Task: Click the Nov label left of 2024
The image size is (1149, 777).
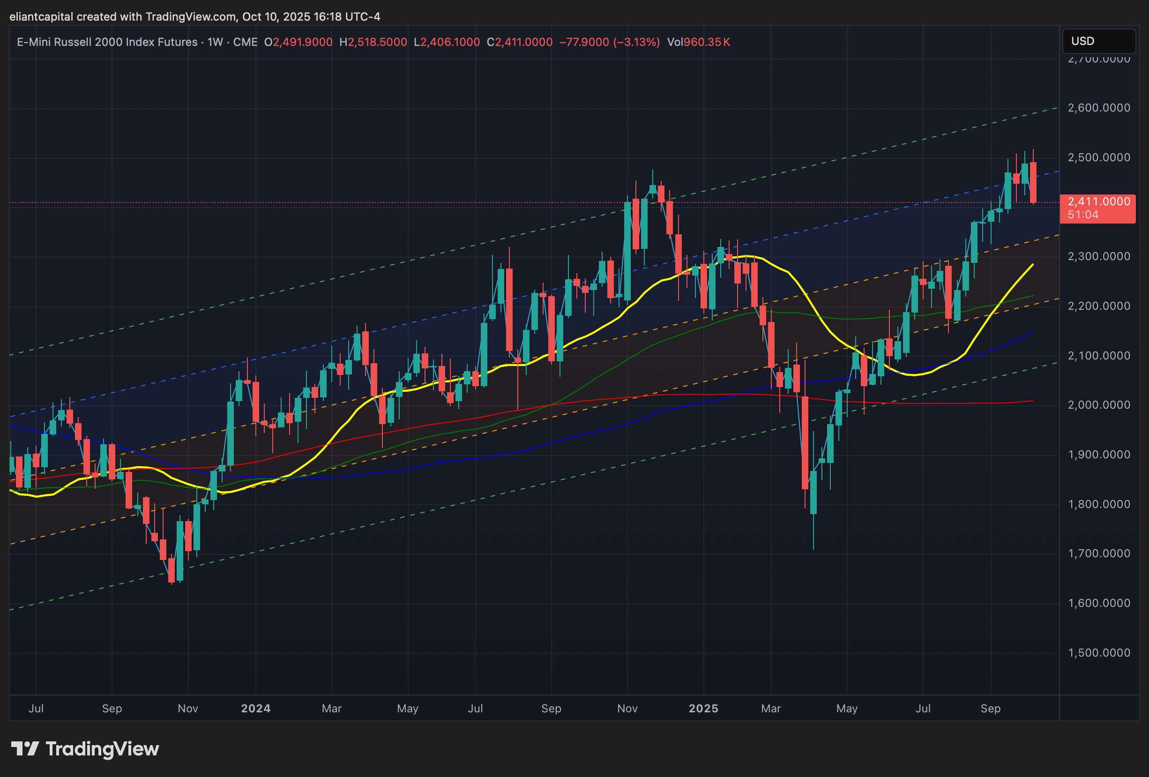Action: 188,708
